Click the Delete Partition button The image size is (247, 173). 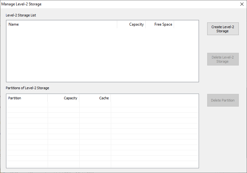pyautogui.click(x=223, y=100)
